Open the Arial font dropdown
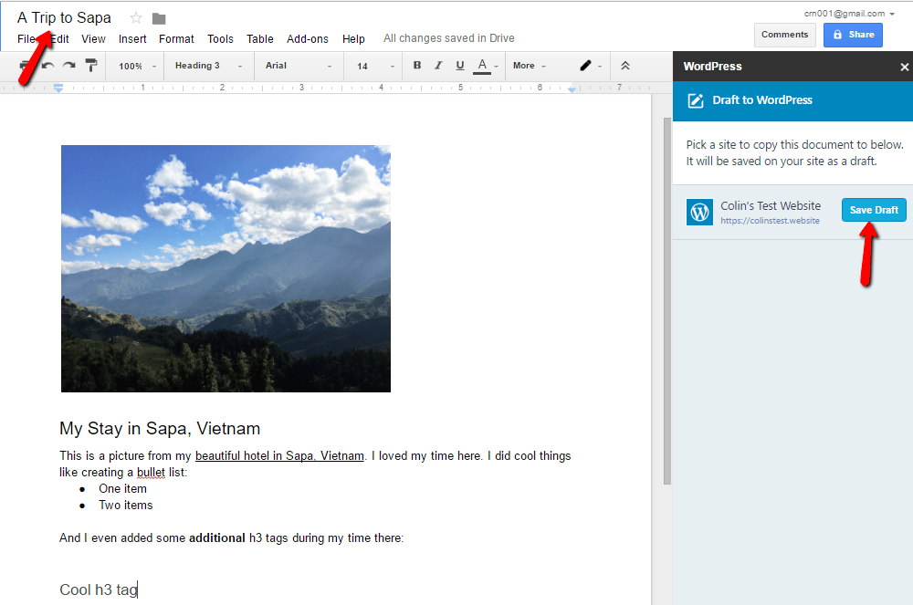913x605 pixels. coord(298,66)
